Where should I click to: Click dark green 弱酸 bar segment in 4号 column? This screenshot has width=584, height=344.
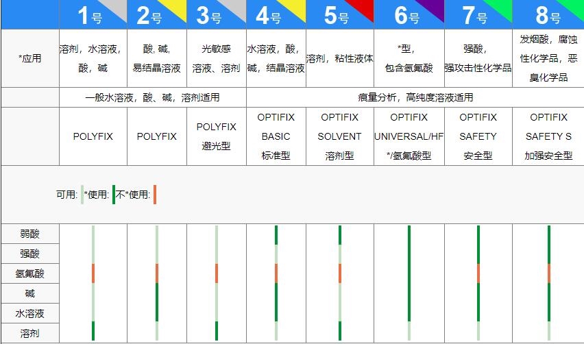[x=276, y=235]
